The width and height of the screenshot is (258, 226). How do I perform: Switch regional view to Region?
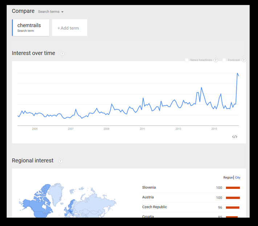tap(228, 178)
